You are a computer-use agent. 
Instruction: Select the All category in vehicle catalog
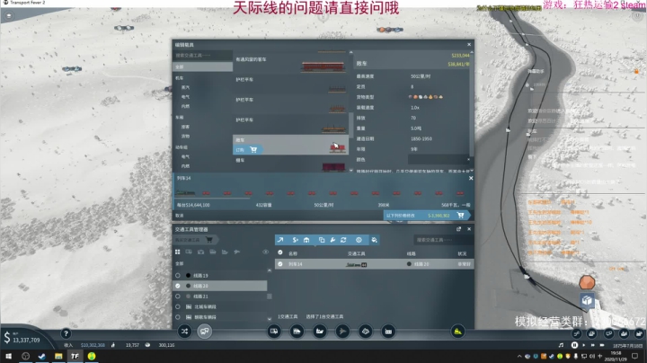(x=202, y=66)
